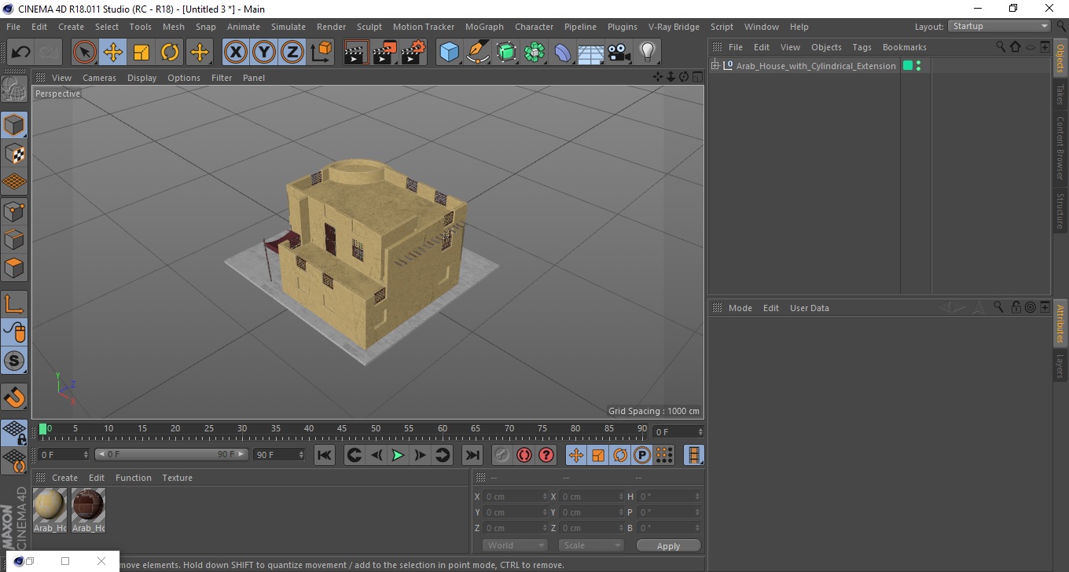Open the Layout Startup dropdown

tap(999, 26)
